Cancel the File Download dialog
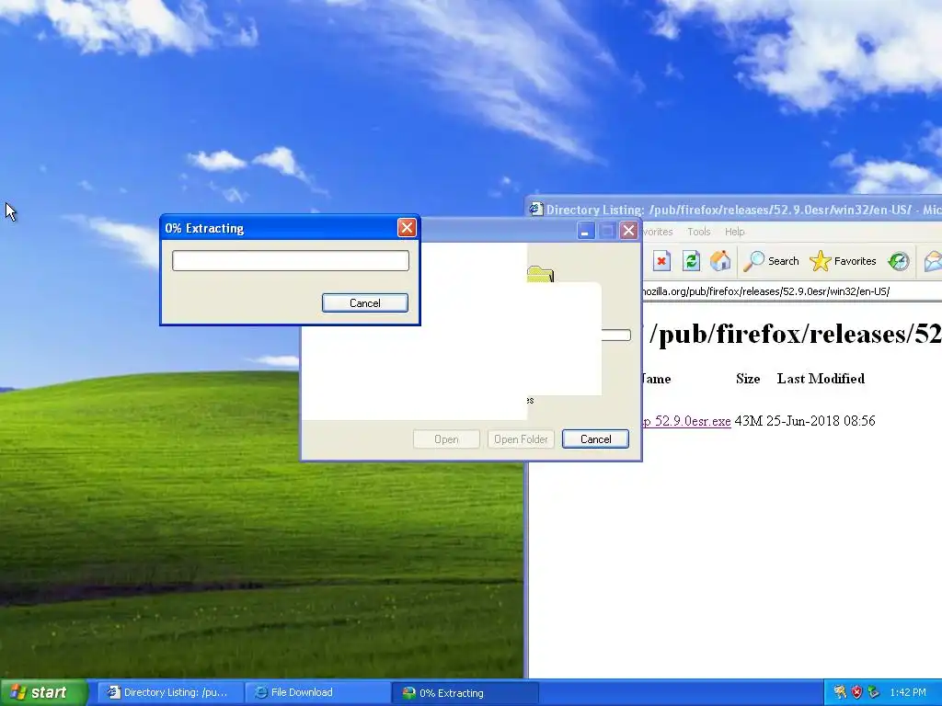The width and height of the screenshot is (942, 706). 595,439
